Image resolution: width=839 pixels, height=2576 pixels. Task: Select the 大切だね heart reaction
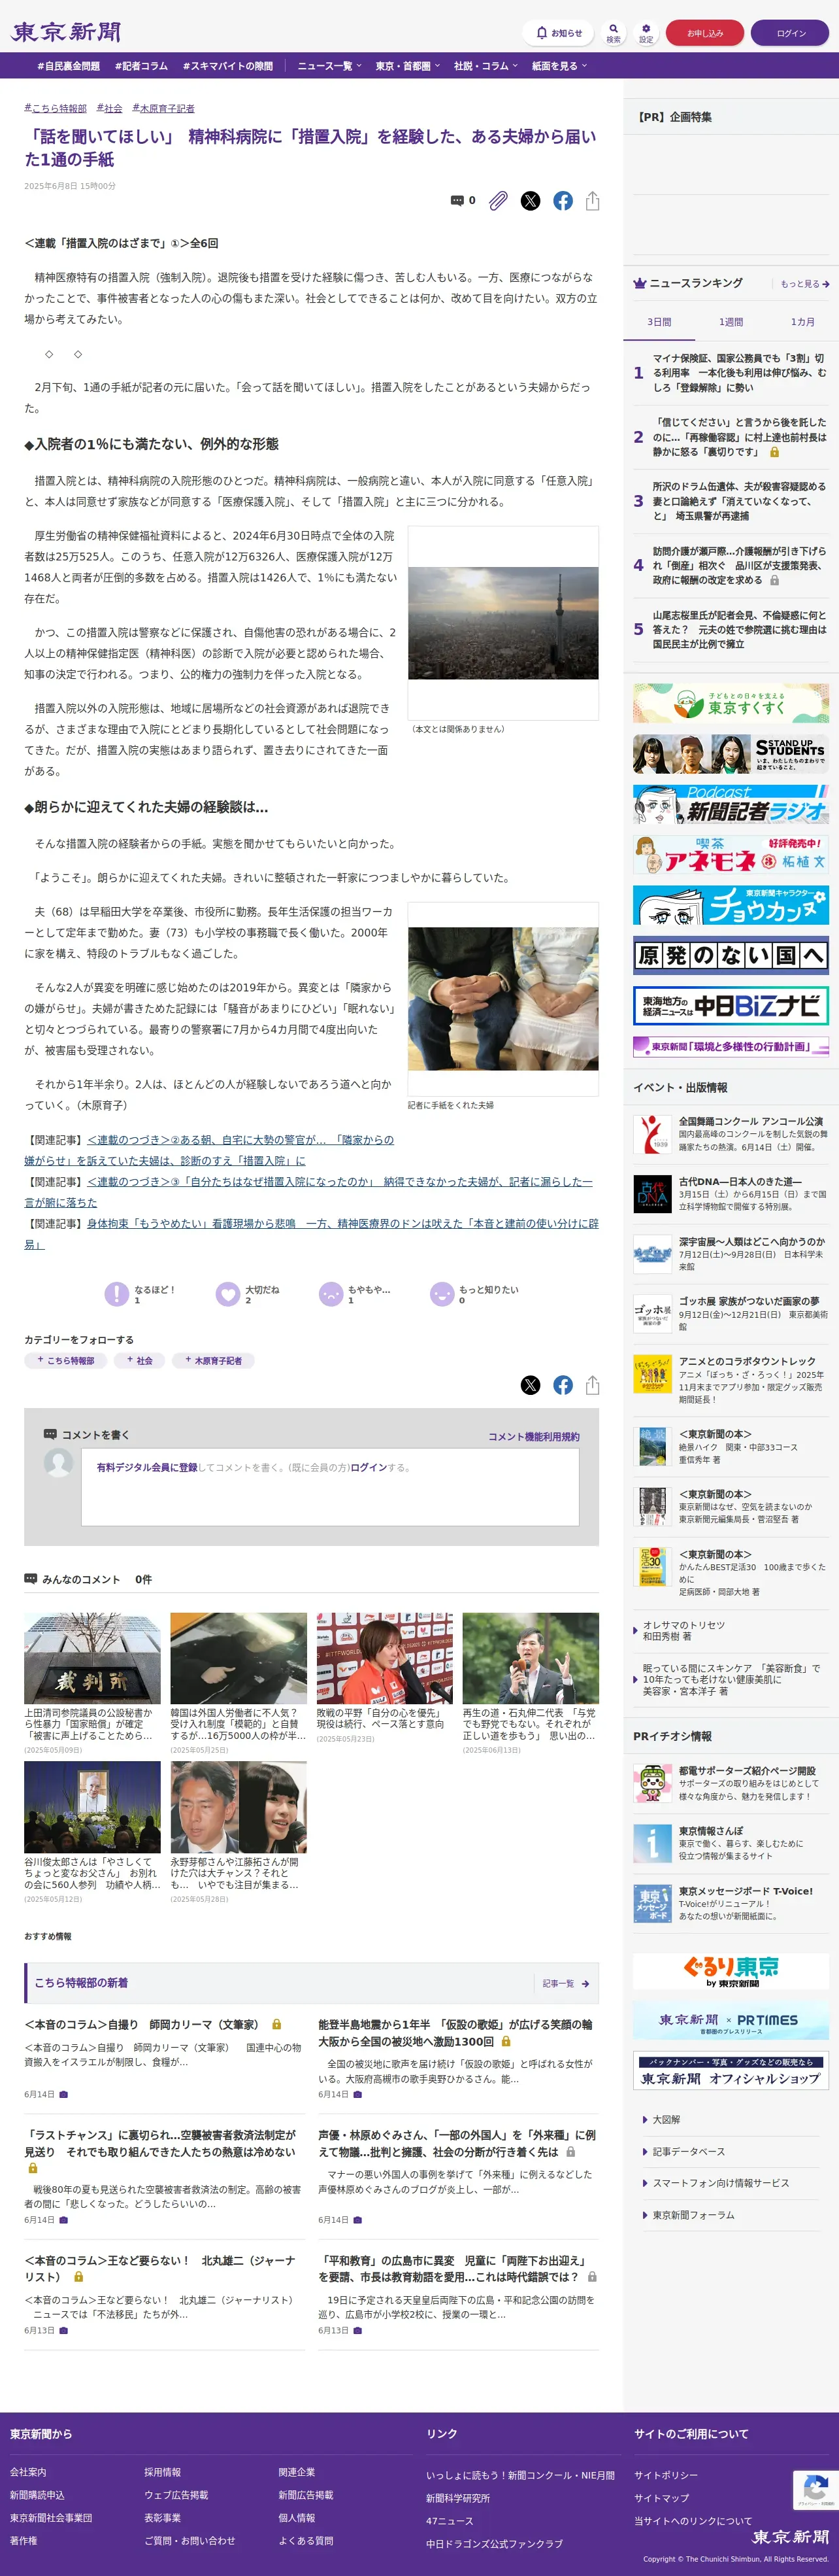coord(229,1294)
